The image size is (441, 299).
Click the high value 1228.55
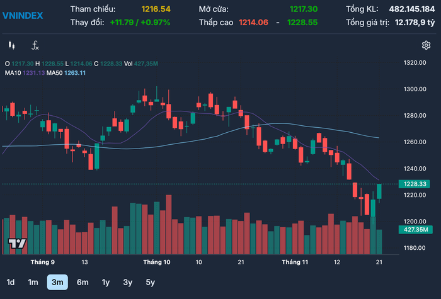tap(302, 23)
